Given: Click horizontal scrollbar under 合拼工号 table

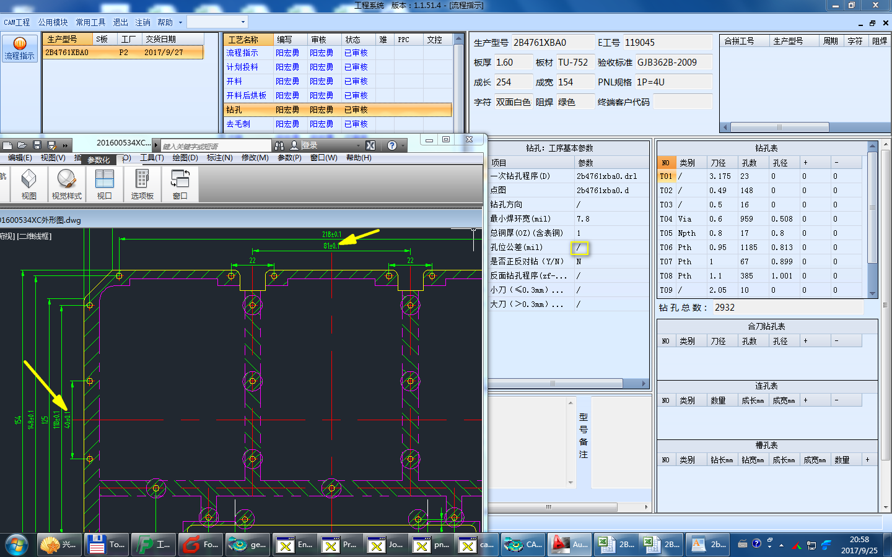Looking at the screenshot, I should tap(779, 127).
